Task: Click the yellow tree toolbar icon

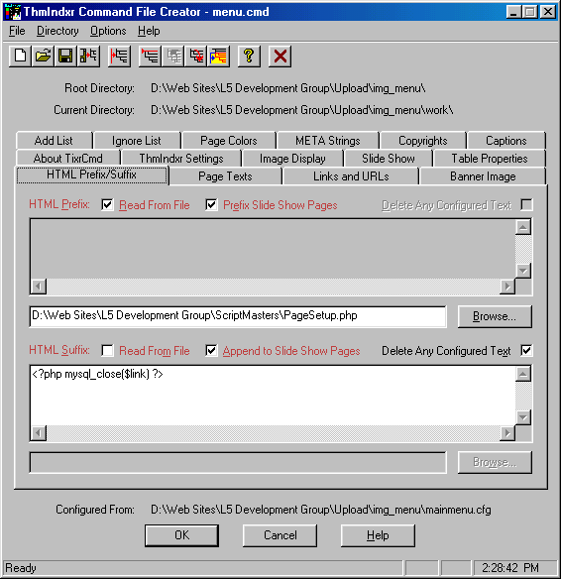Action: (219, 57)
